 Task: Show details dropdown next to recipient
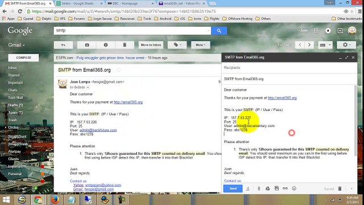pyautogui.click(x=88, y=87)
